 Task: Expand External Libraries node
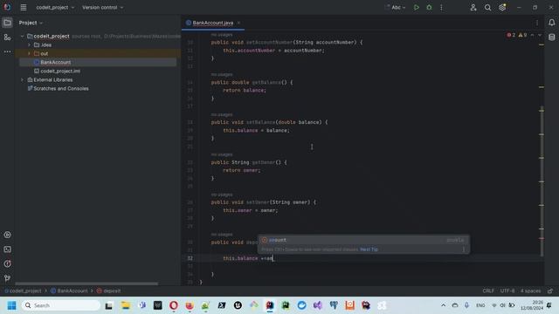(22, 79)
